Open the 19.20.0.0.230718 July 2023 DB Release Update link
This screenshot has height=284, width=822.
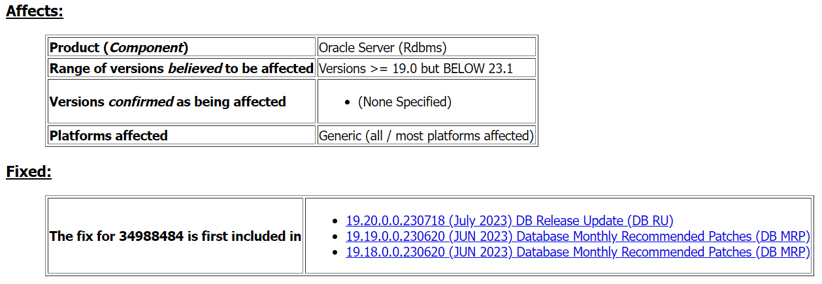coord(510,221)
